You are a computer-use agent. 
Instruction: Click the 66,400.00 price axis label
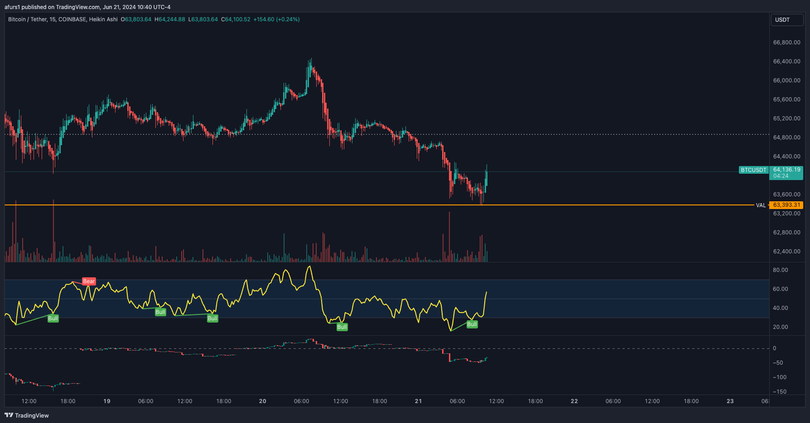click(787, 62)
